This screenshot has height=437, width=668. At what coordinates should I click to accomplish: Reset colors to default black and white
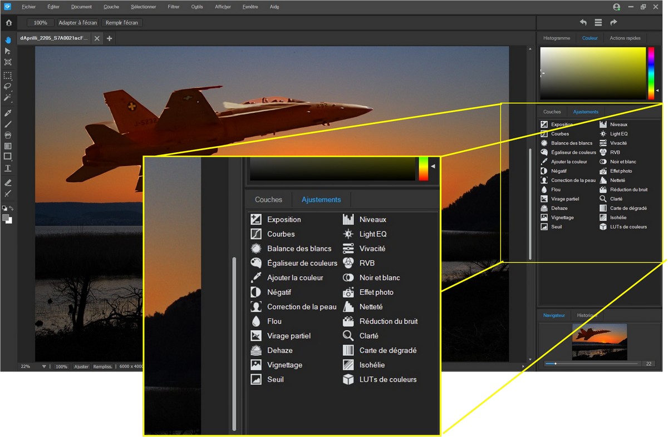pos(5,208)
